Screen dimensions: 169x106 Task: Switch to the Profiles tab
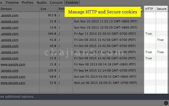coord(28,3)
